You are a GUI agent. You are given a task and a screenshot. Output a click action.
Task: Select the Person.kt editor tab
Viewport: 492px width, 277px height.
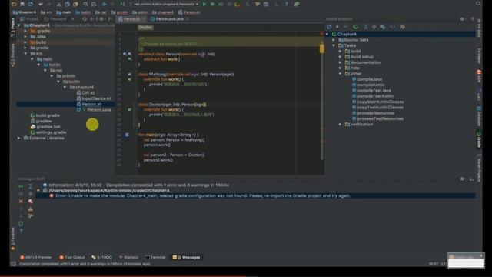click(x=131, y=19)
